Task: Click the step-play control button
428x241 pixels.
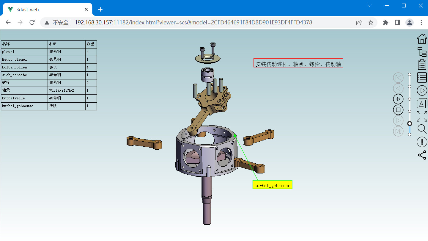Action: [x=398, y=99]
